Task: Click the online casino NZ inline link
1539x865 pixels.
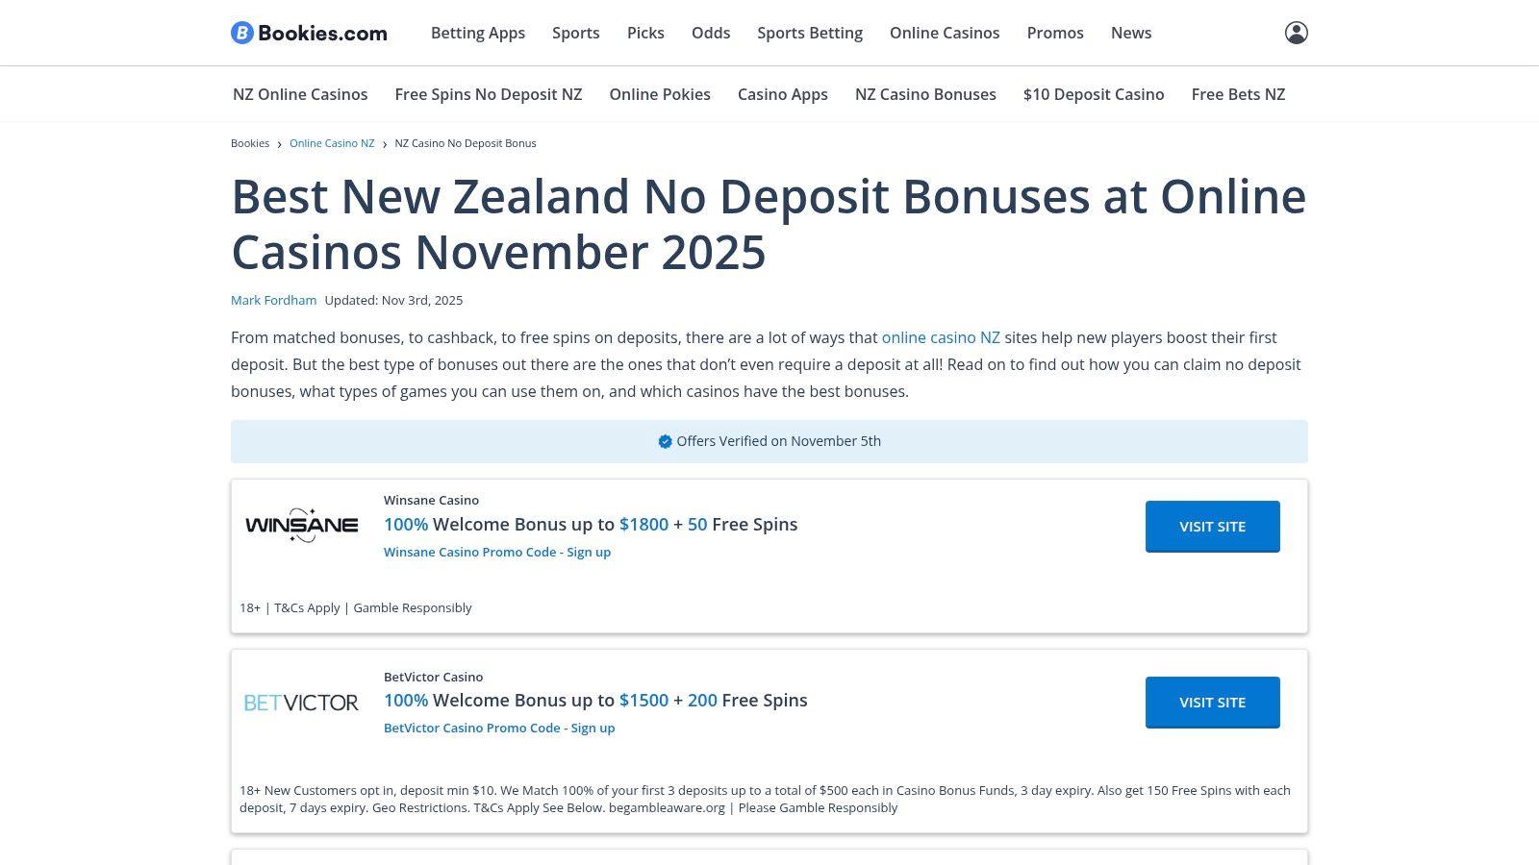Action: 941,337
